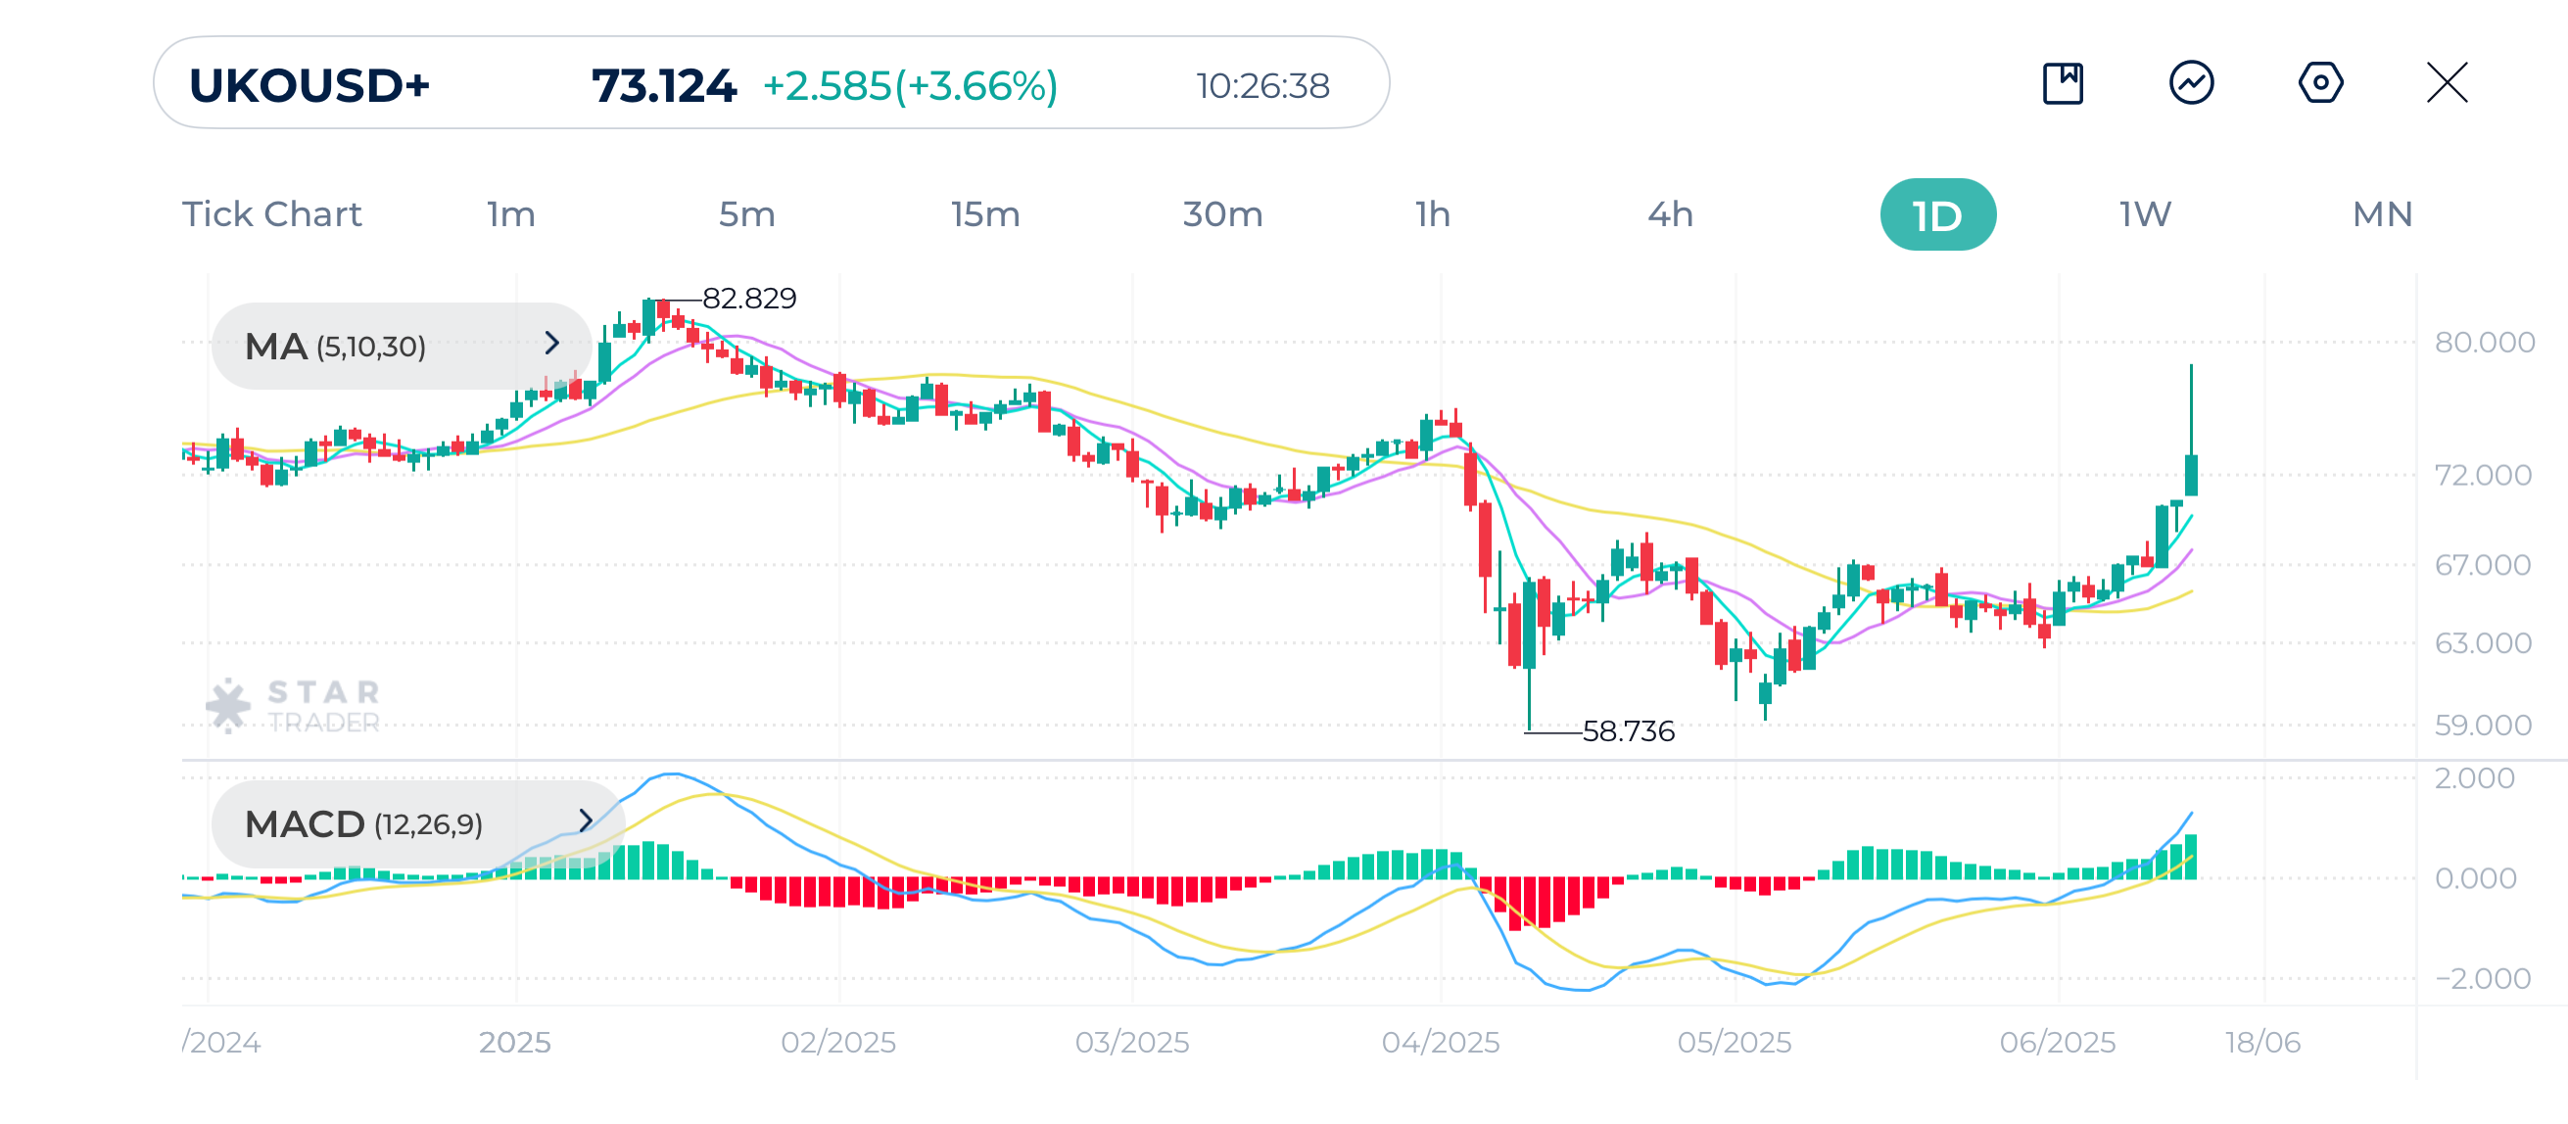Select the active 1D timeframe
This screenshot has height=1124, width=2568.
pos(1937,215)
